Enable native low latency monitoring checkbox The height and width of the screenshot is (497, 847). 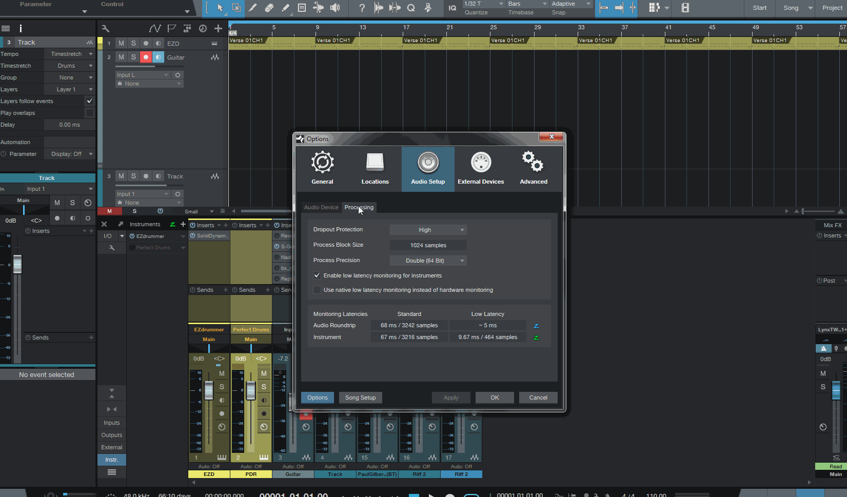tap(317, 290)
